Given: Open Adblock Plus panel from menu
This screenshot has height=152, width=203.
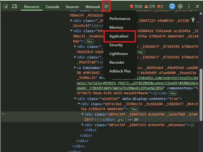Looking at the screenshot, I should coord(120,71).
